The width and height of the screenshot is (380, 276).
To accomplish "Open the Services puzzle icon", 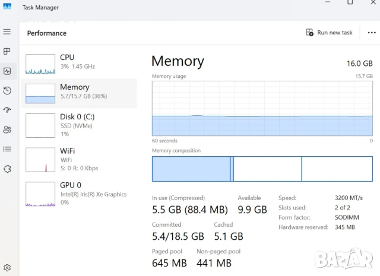I will pos(7,169).
